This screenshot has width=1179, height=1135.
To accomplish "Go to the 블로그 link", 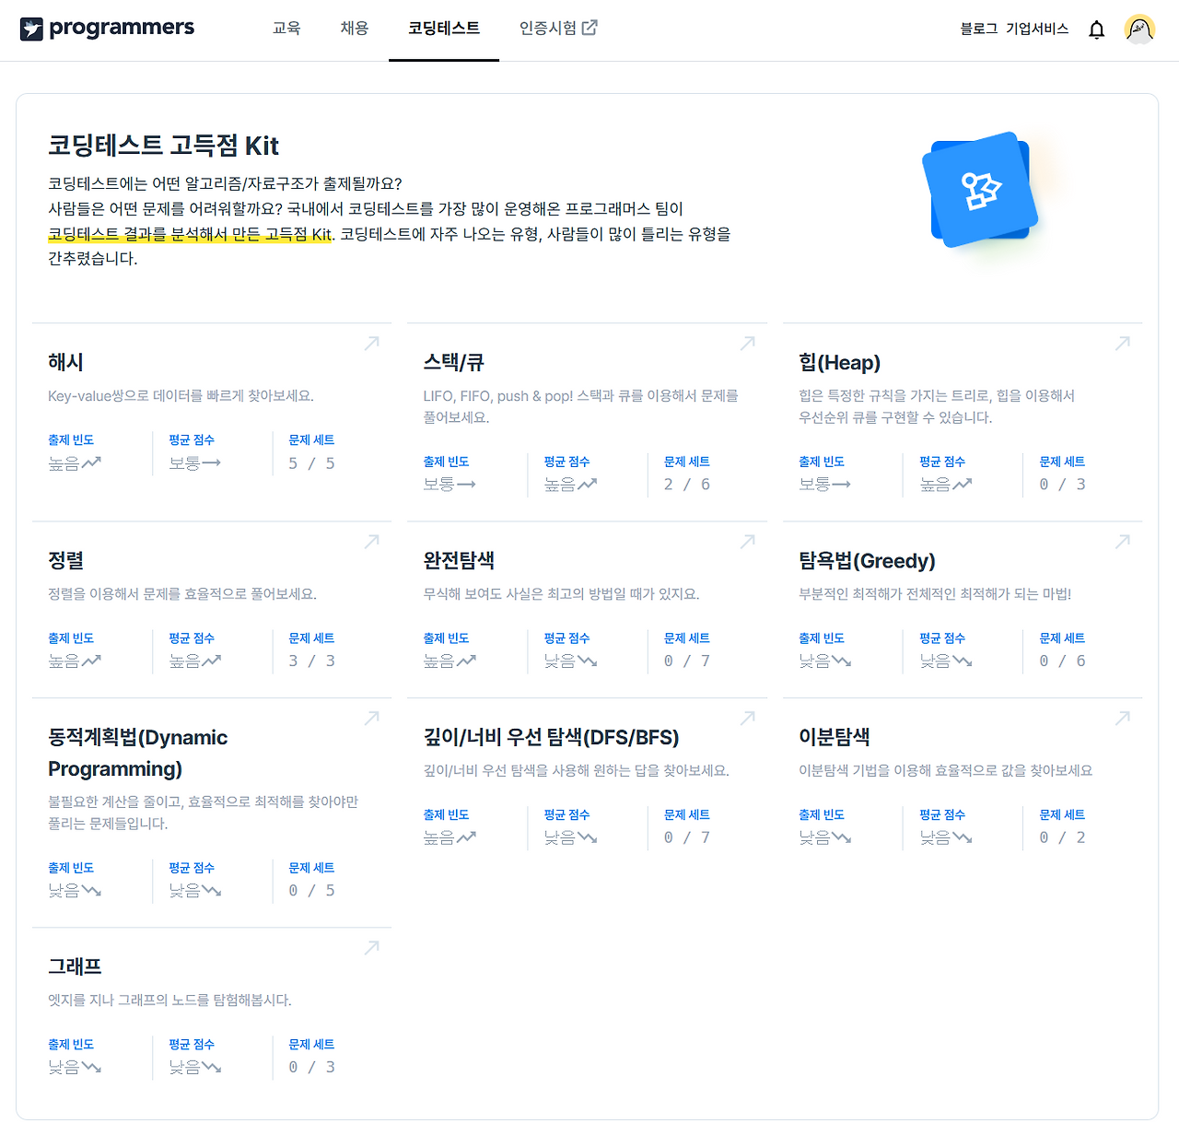I will tap(979, 29).
